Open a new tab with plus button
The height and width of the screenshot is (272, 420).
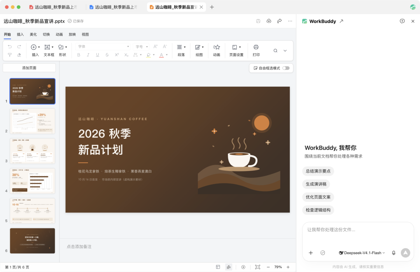tap(212, 7)
